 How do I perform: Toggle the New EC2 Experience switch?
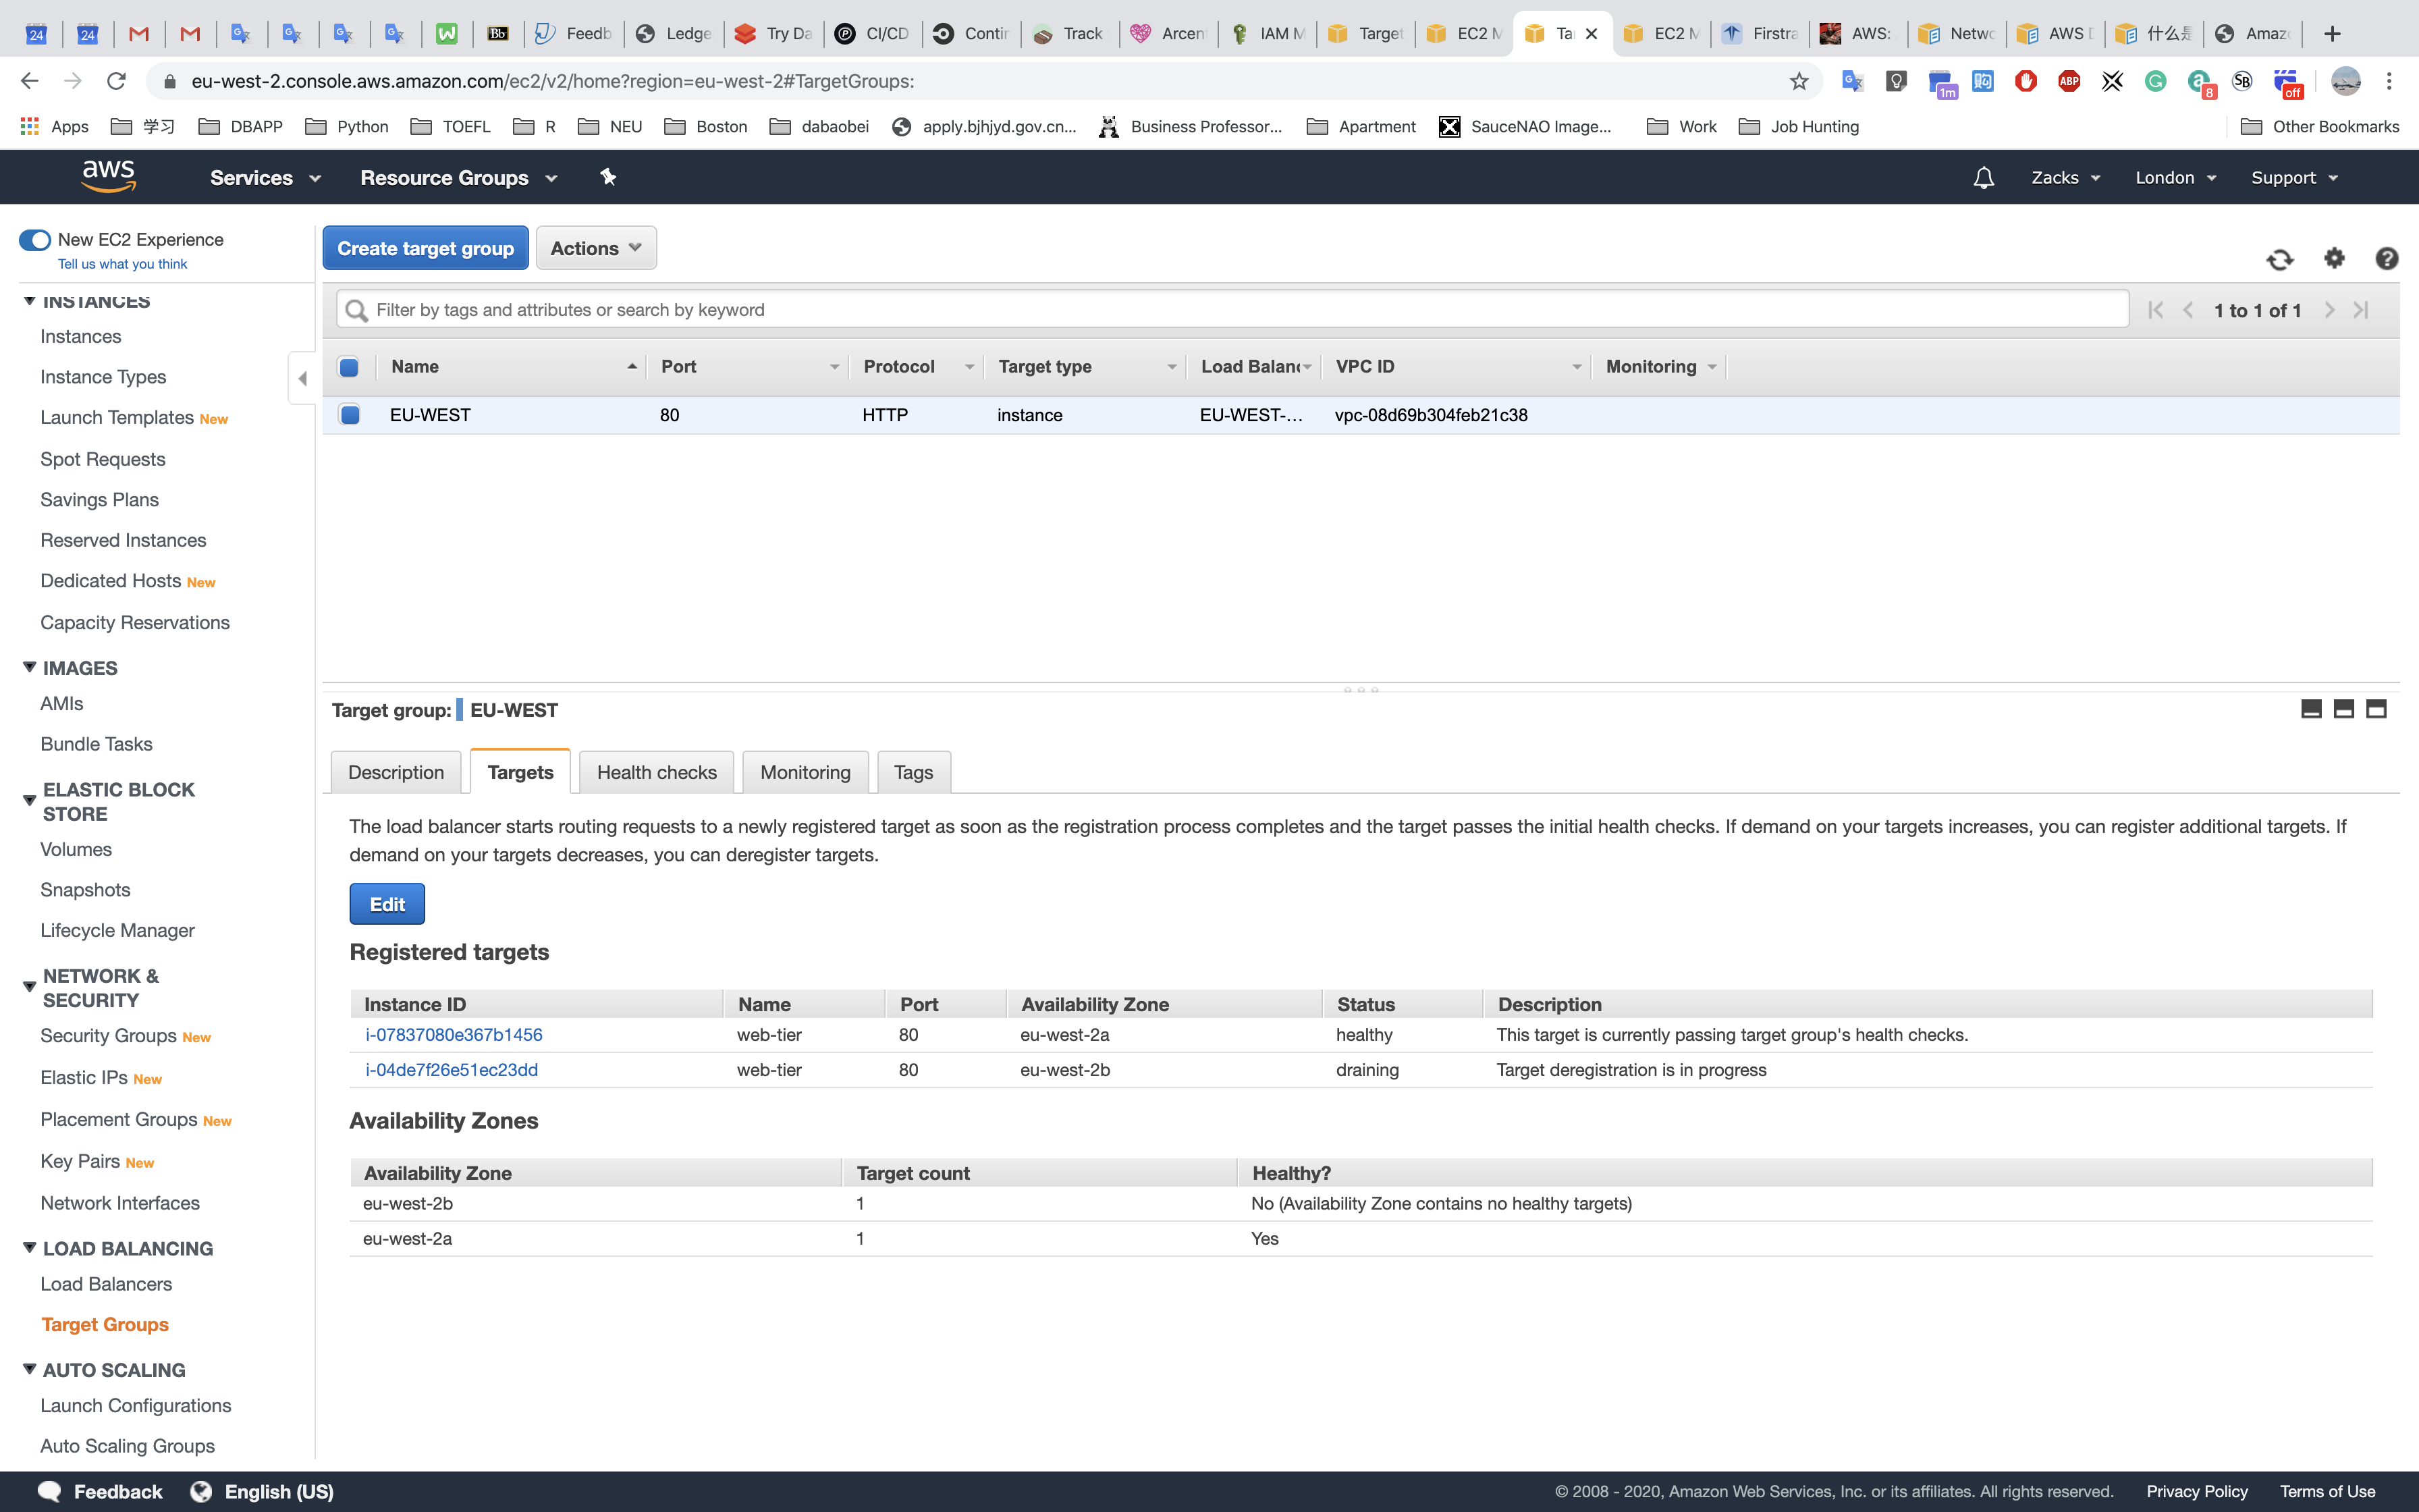[x=35, y=240]
